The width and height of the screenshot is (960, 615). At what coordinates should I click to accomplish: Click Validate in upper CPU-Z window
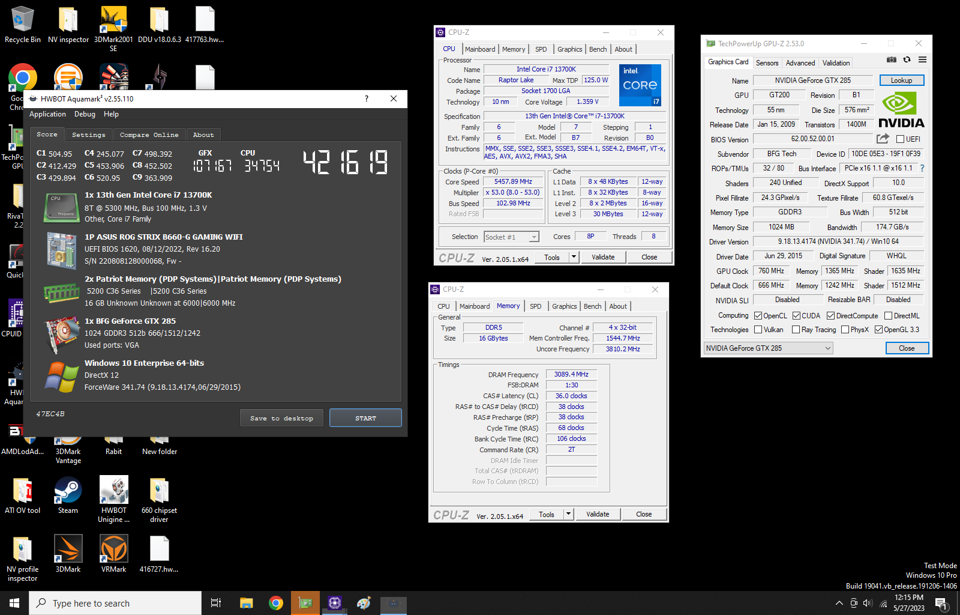coord(603,257)
